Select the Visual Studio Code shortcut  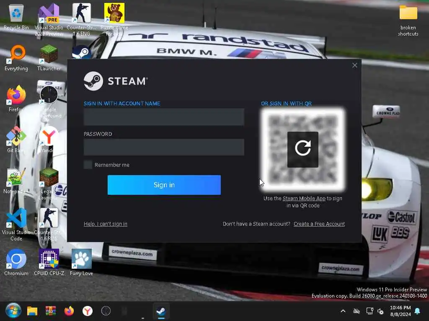[x=16, y=224]
